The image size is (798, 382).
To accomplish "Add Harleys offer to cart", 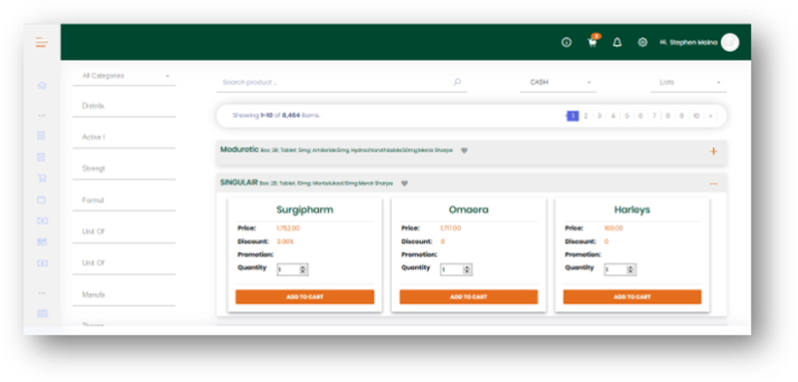I will pyautogui.click(x=632, y=297).
